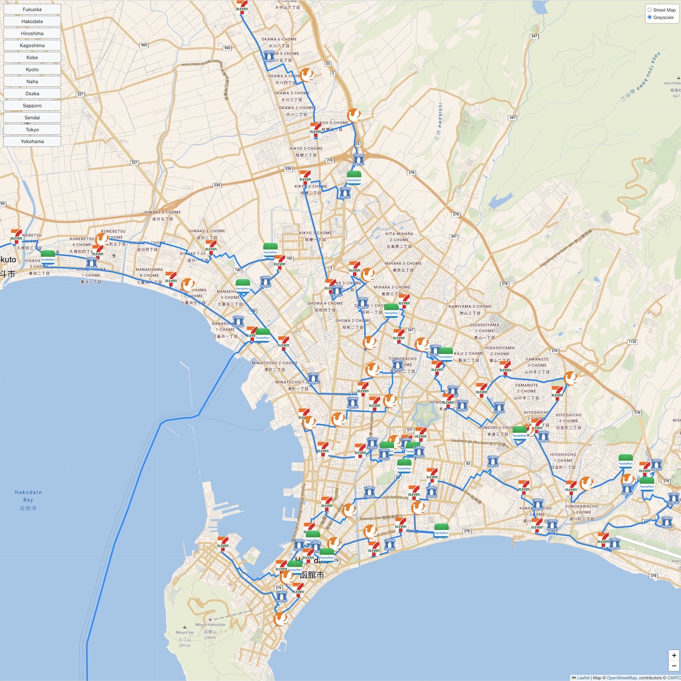Viewport: 681px width, 681px height.
Task: Select Kyoto from the city buttons
Action: tap(32, 69)
